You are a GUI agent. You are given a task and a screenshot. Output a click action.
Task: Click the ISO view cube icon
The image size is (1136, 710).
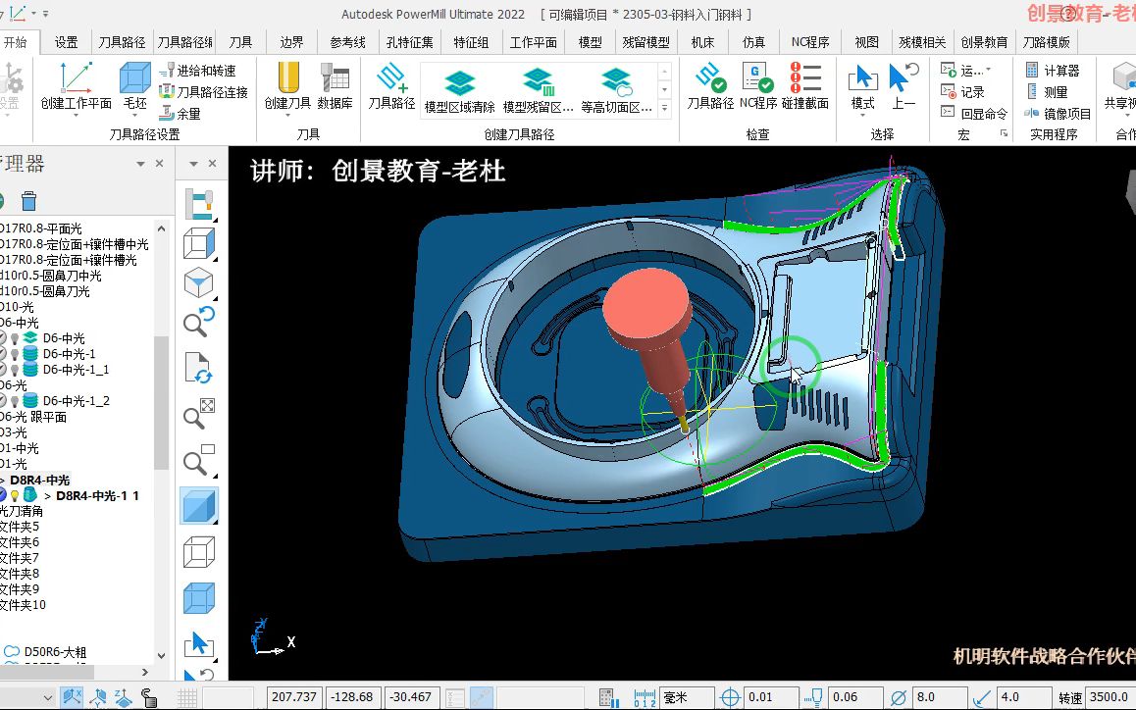(x=198, y=244)
